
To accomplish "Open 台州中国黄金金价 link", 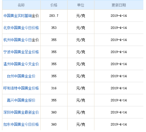I will click(x=21, y=76).
